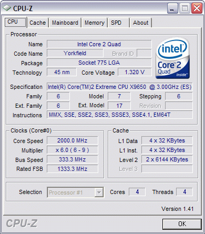Click the CPU-Z chip icon in title bar

point(7,8)
